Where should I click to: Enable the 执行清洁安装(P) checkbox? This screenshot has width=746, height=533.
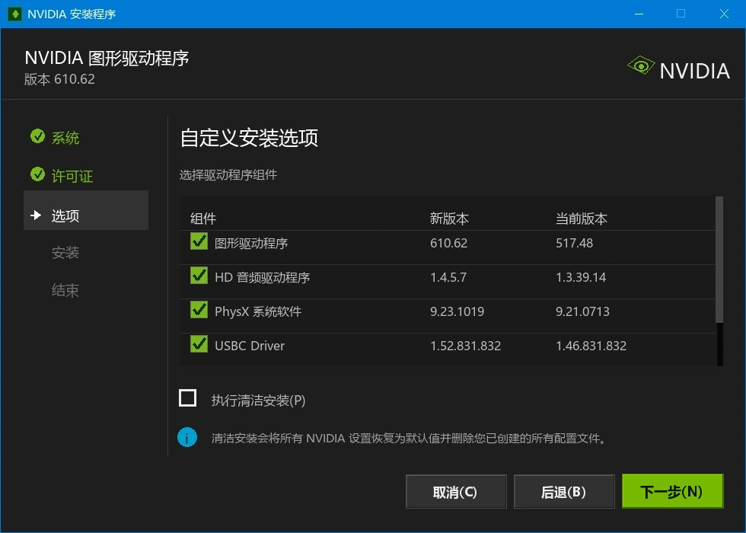coord(187,397)
